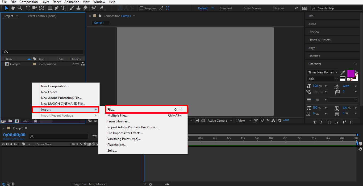Expand the workspace overflow chevrons
363x186 pixels.
[297, 8]
